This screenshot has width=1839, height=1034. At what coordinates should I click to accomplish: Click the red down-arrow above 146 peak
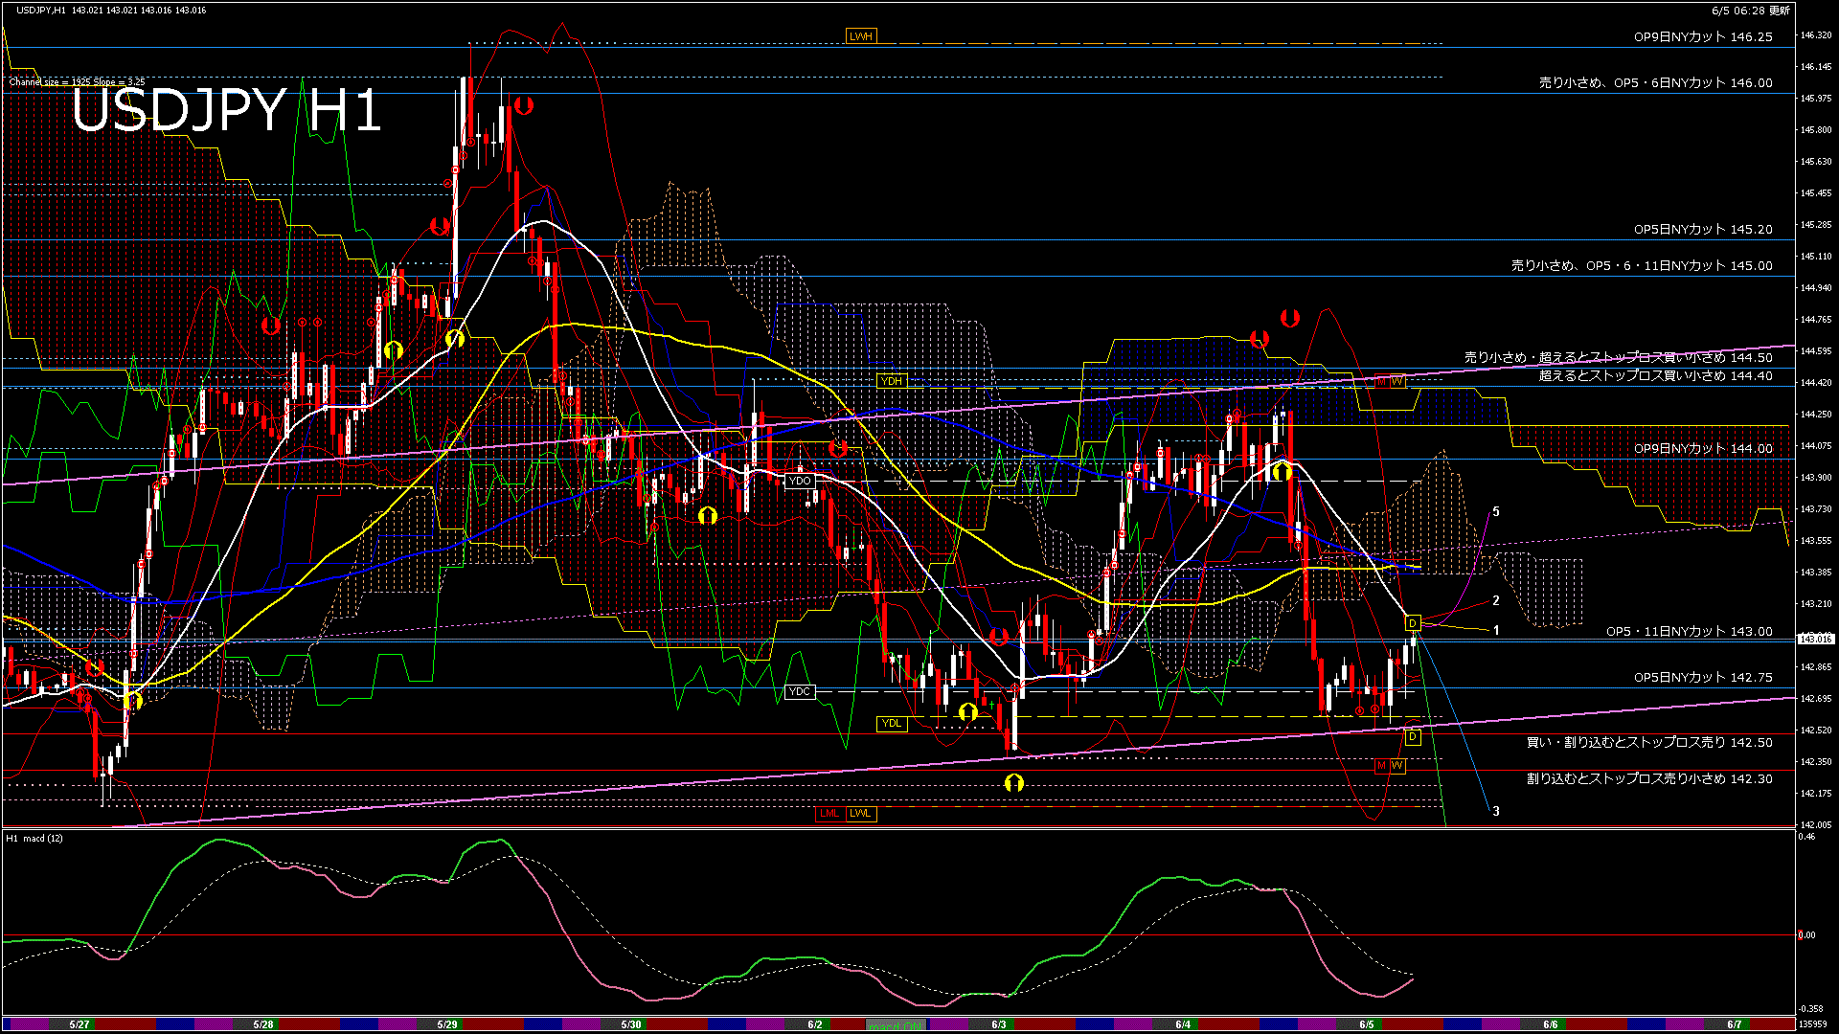(524, 105)
